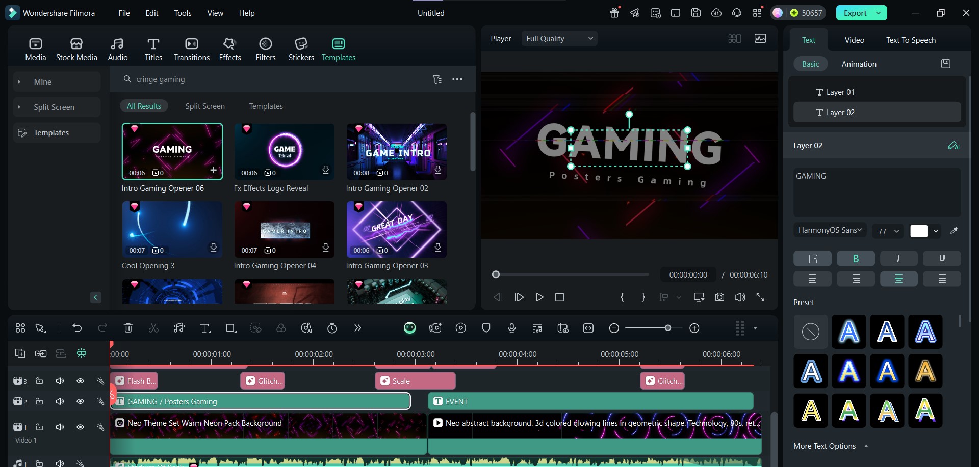Select Layer 01 in layer list
This screenshot has width=979, height=467.
tap(877, 92)
